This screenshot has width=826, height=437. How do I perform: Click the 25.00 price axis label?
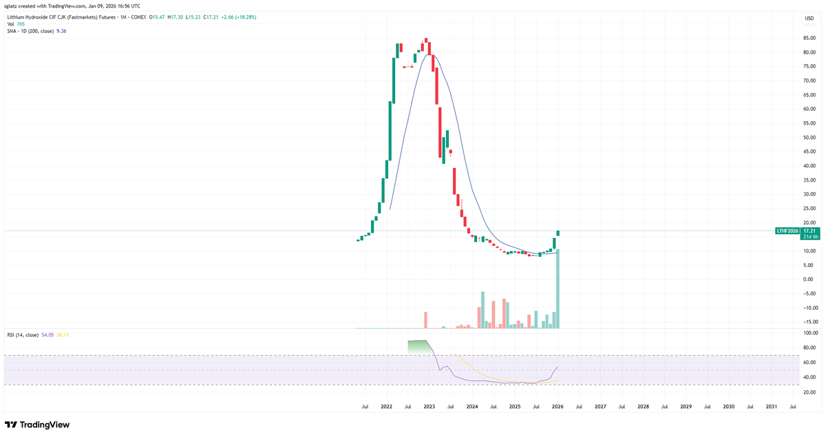click(x=809, y=209)
